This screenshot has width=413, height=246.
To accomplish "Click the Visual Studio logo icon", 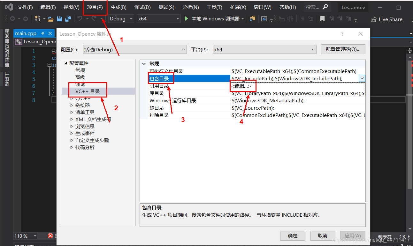I will click(9, 7).
